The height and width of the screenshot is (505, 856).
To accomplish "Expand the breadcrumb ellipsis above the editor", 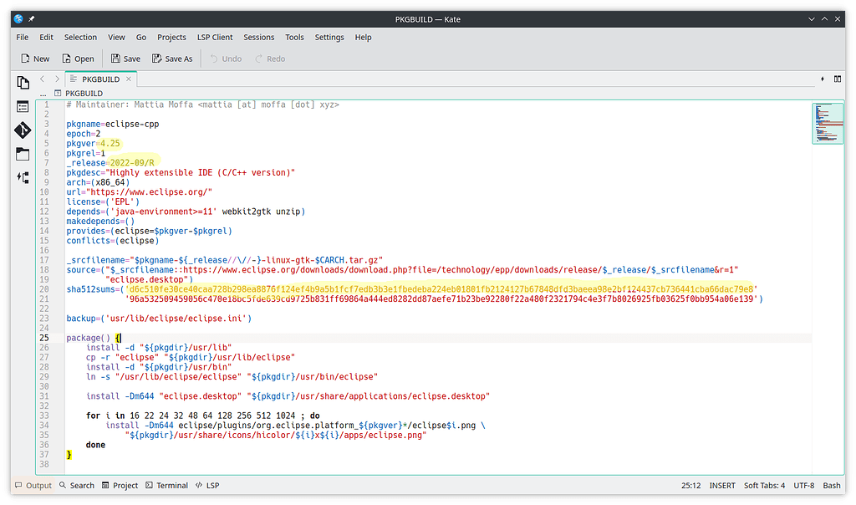I will click(43, 93).
